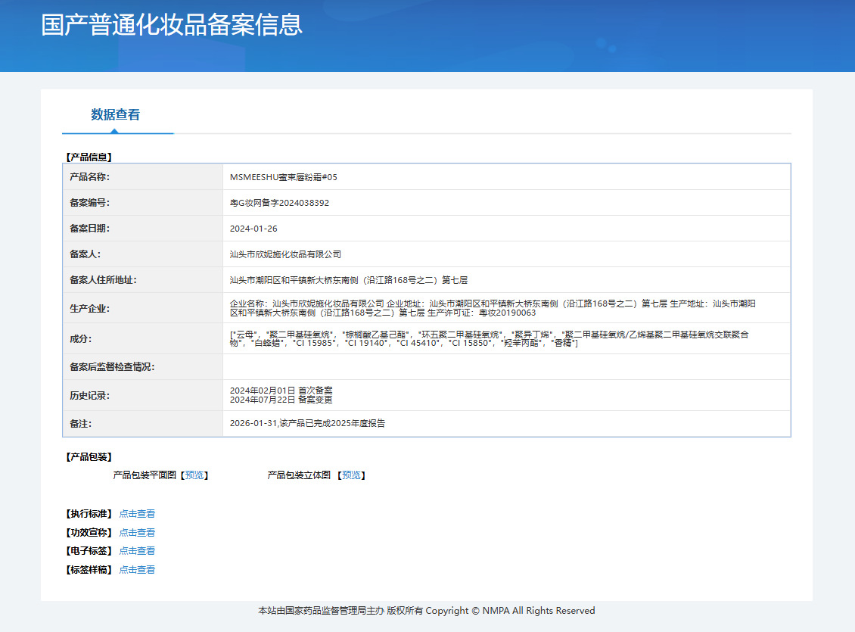Click history entry 2024年02月01日 首次备案
This screenshot has width=855, height=632.
coord(281,391)
